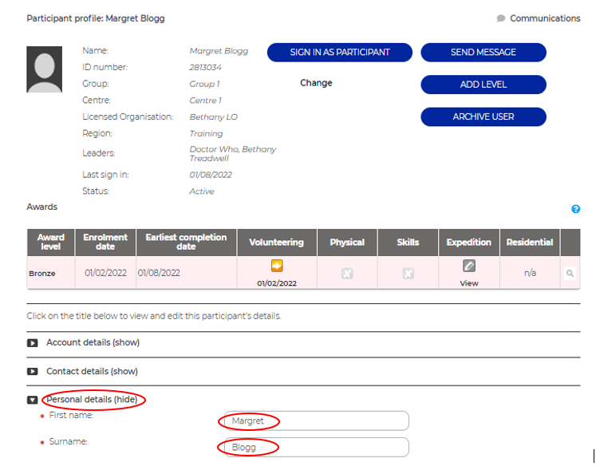
Task: Click the Expedition pencil edit icon
Action: click(468, 266)
